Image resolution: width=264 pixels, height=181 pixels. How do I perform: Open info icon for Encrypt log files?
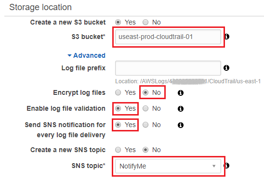click(181, 93)
